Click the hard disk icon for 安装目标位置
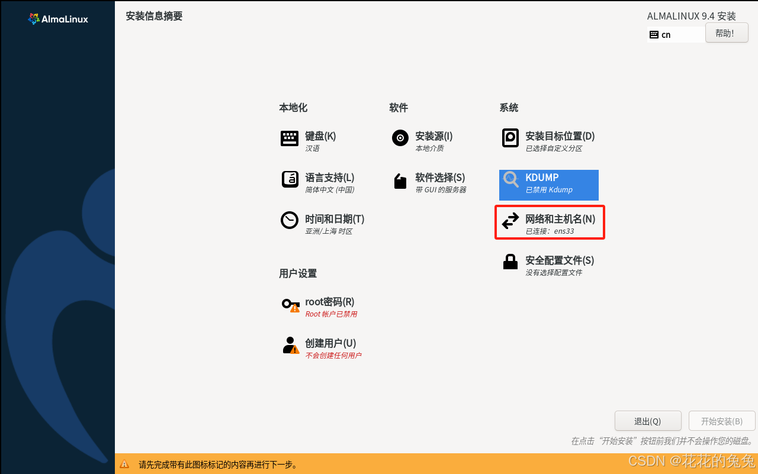Viewport: 758px width, 474px height. click(x=510, y=138)
